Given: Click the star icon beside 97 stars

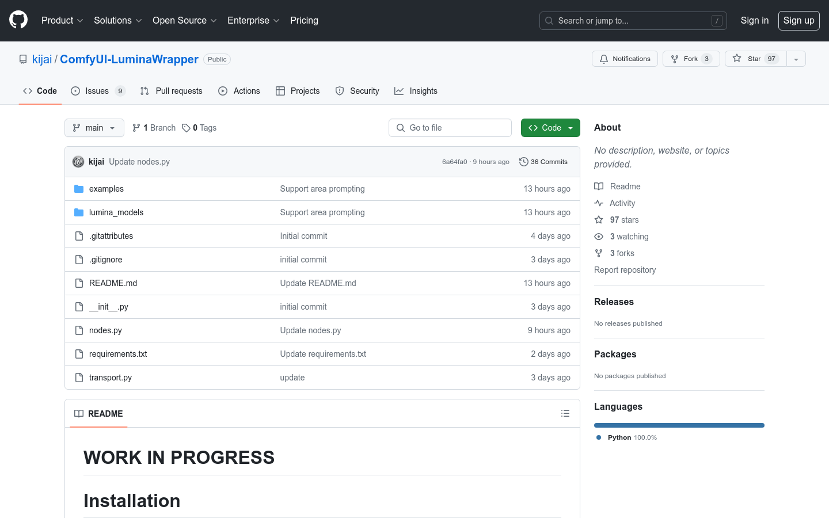Looking at the screenshot, I should pyautogui.click(x=599, y=220).
